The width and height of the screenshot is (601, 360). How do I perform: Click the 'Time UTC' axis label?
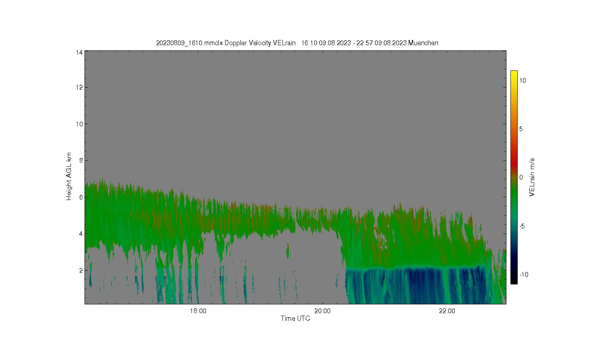[x=295, y=319]
